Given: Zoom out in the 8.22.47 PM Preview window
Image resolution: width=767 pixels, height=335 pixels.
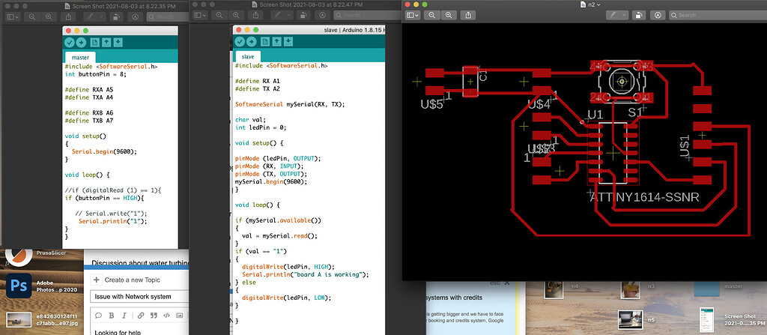Looking at the screenshot, I should tap(221, 15).
